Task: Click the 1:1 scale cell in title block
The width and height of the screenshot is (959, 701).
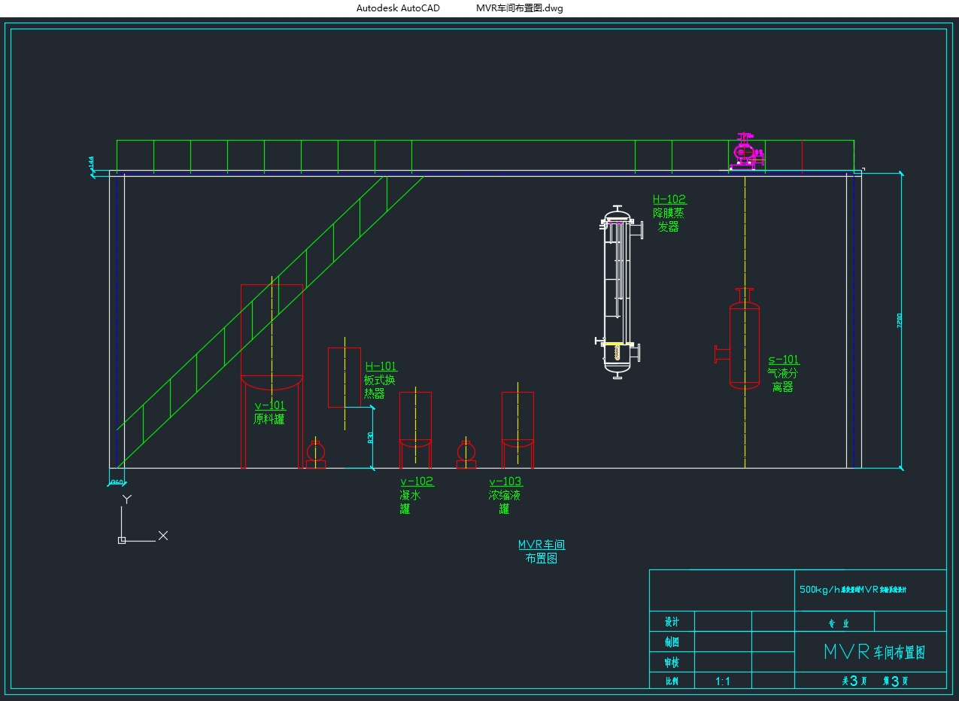Action: (x=723, y=681)
